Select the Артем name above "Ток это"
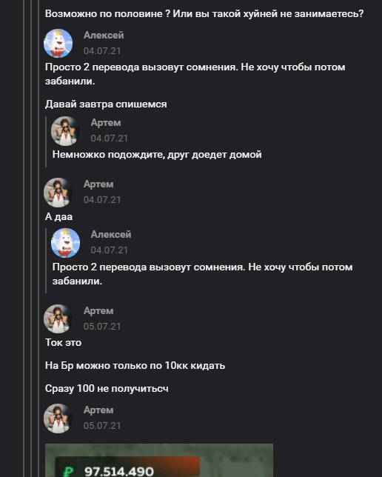The image size is (382, 477). 98,311
